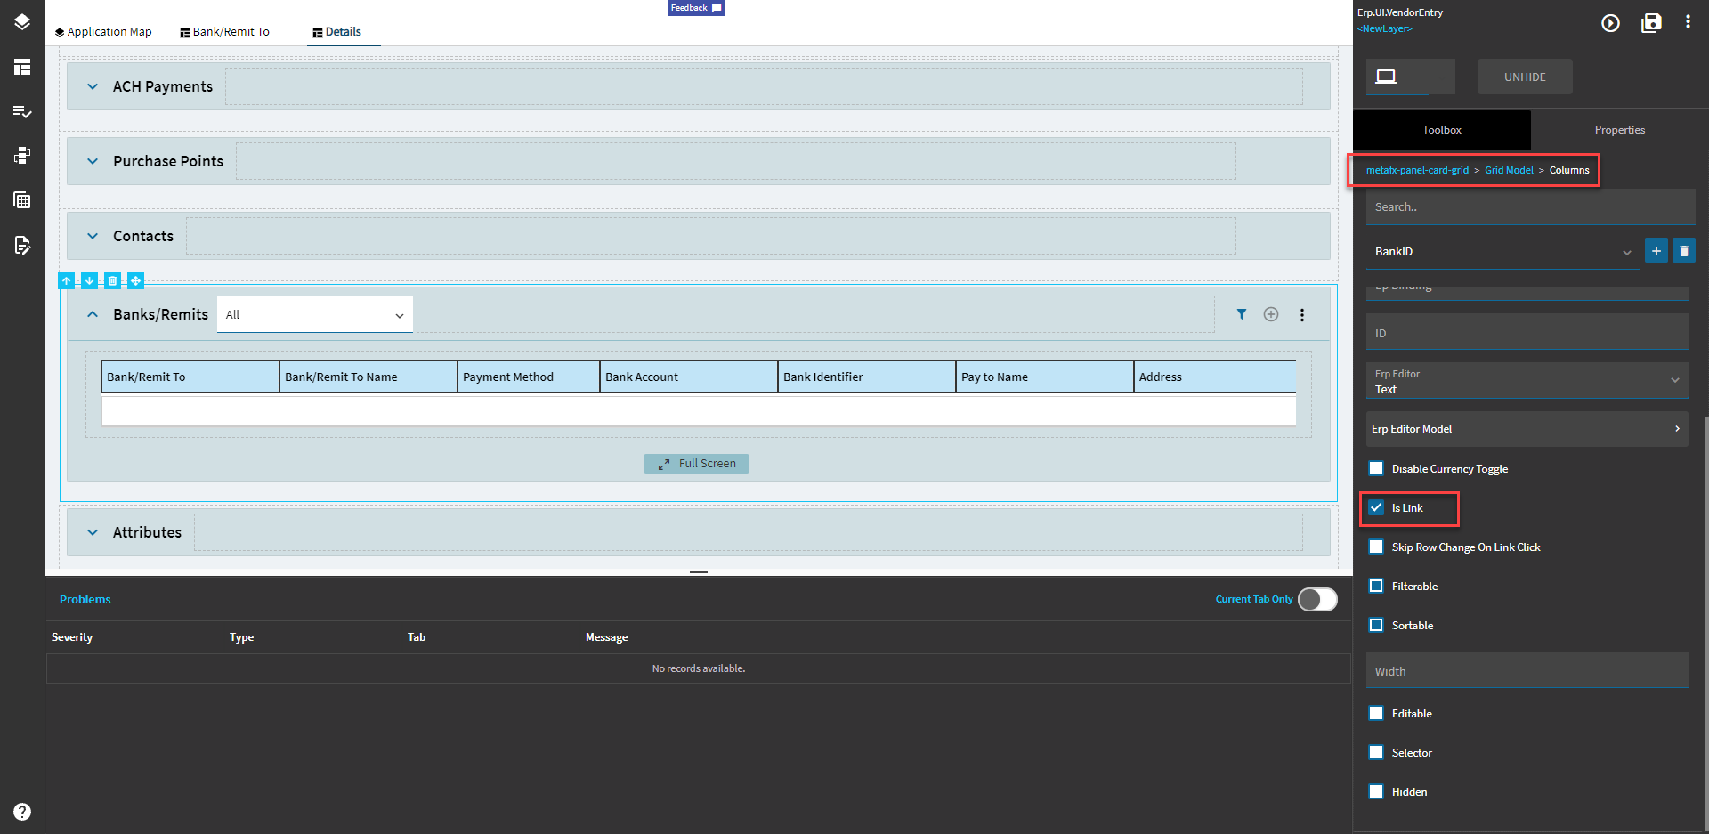The width and height of the screenshot is (1709, 834).
Task: Open the layers icon in left sidebar
Action: [x=22, y=22]
